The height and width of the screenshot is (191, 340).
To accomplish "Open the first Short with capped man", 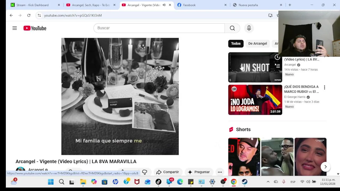I will [x=244, y=157].
